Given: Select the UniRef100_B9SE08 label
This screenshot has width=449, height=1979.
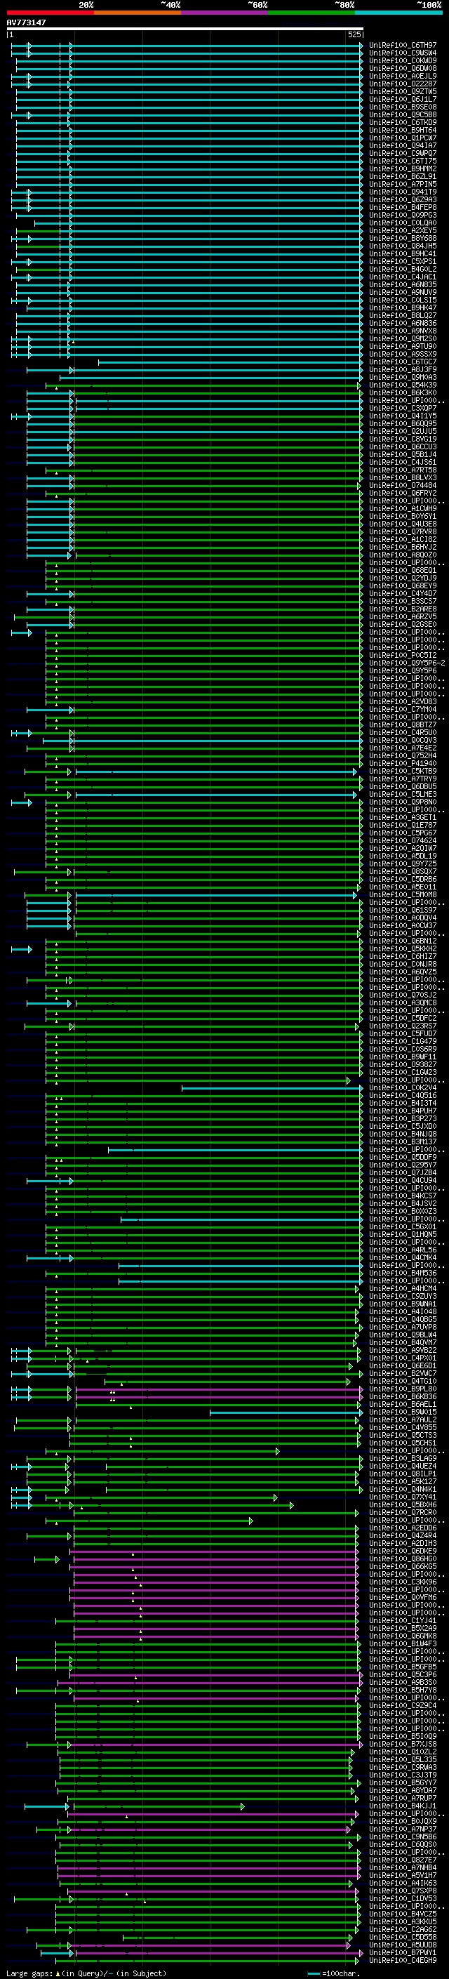Looking at the screenshot, I should (403, 107).
